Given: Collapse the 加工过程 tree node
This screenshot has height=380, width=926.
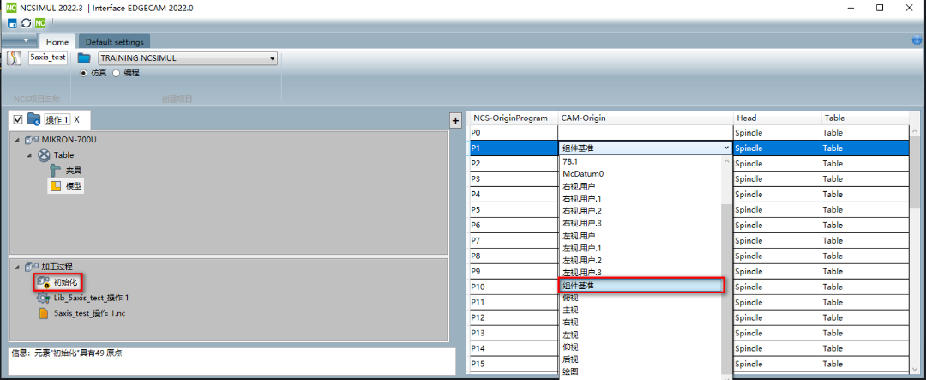Looking at the screenshot, I should [16, 267].
